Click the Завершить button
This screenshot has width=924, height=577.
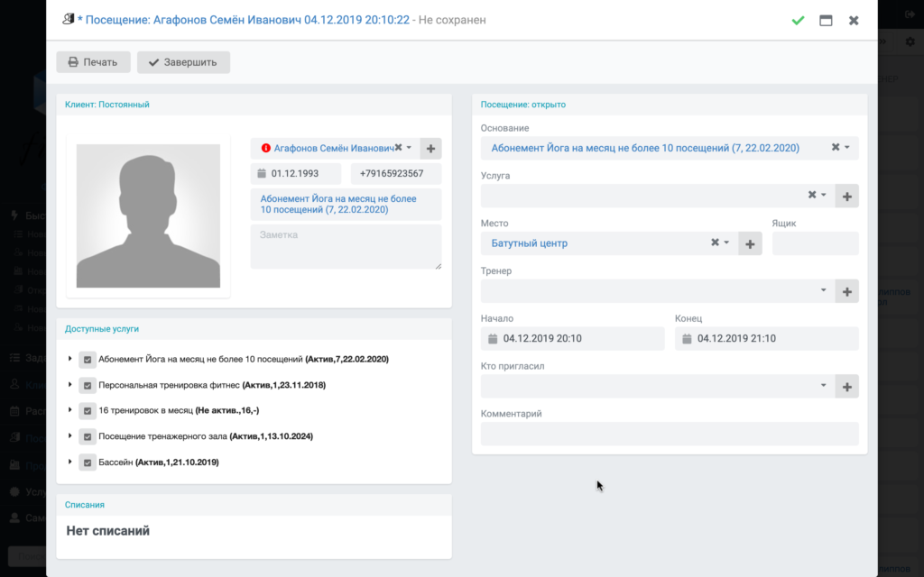click(183, 62)
